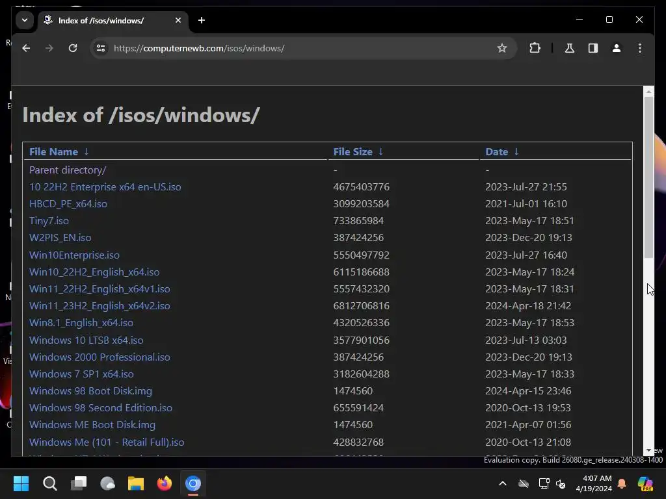
Task: Open Task View from the taskbar
Action: point(79,483)
